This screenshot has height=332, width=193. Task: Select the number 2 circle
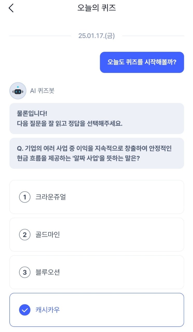pos(25,235)
